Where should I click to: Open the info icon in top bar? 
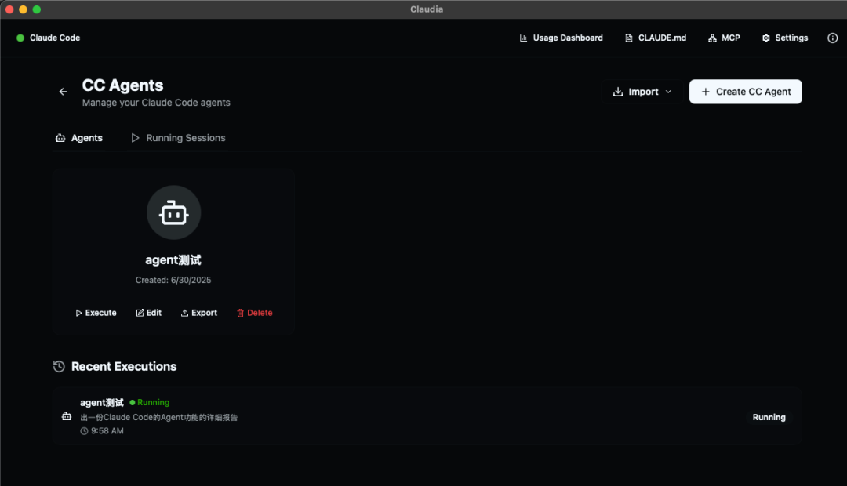(x=832, y=38)
